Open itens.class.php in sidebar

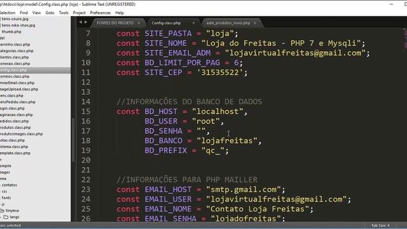click(x=11, y=95)
